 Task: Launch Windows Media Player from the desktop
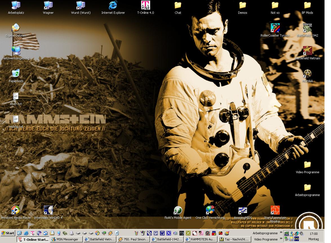point(16,213)
